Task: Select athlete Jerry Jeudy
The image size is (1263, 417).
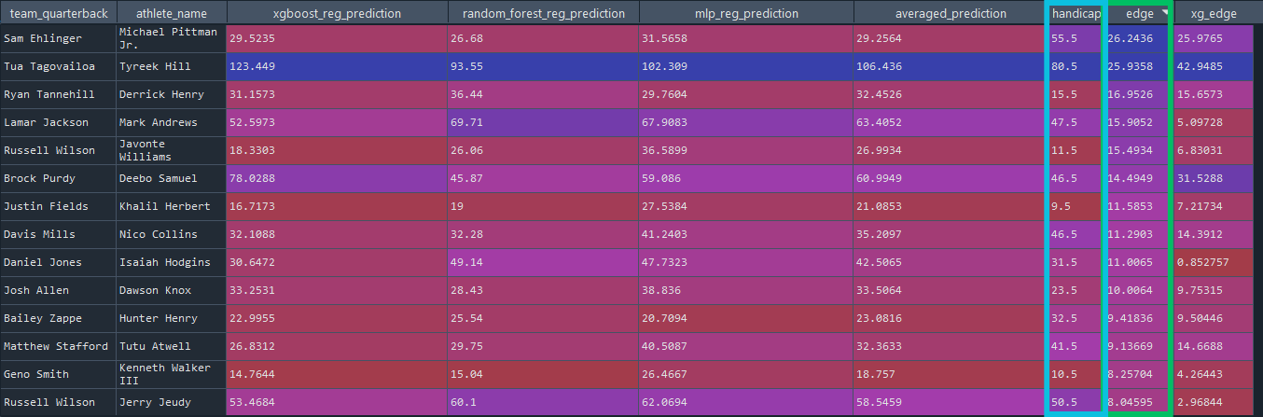Action: click(171, 403)
